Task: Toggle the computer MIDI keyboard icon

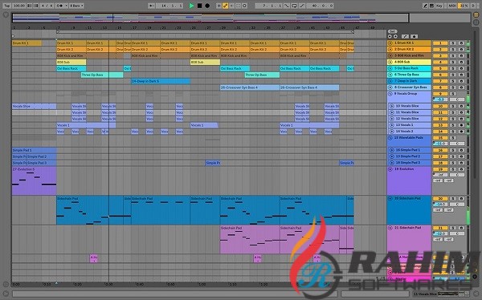Action: pos(431,6)
